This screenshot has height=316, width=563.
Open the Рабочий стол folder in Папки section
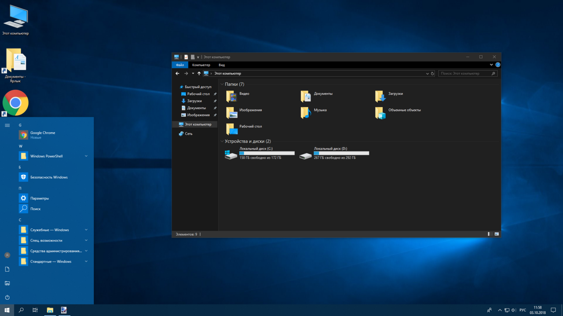244,129
